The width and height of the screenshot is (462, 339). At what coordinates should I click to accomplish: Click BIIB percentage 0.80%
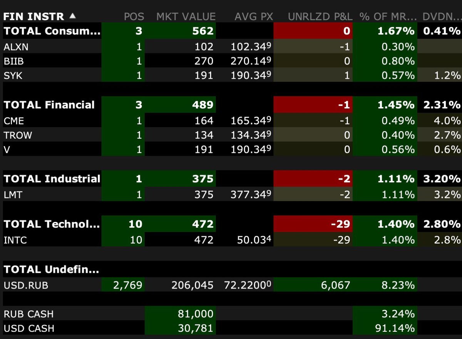(x=397, y=61)
